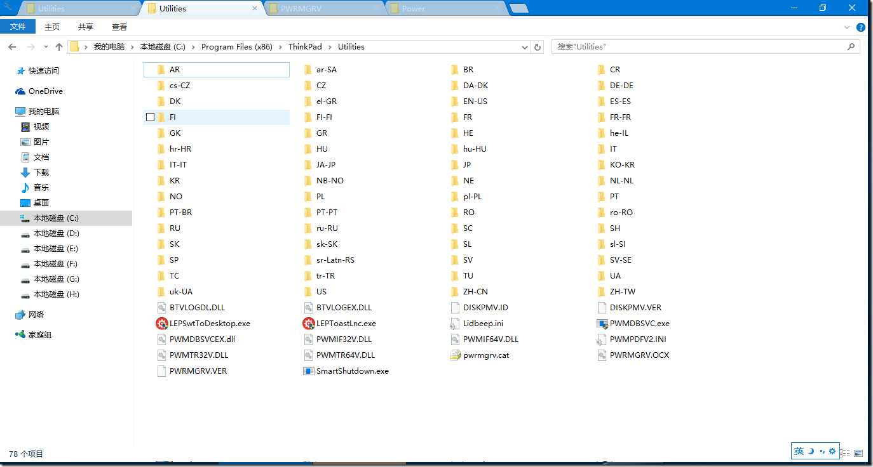Click the LEPToastLnc.exe red gear icon
873x467 pixels.
[309, 324]
